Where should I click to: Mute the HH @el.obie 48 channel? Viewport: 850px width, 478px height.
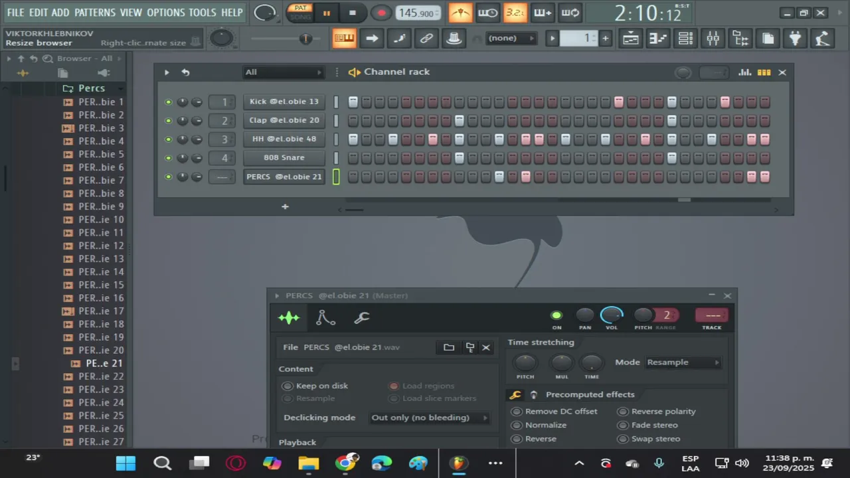[168, 139]
